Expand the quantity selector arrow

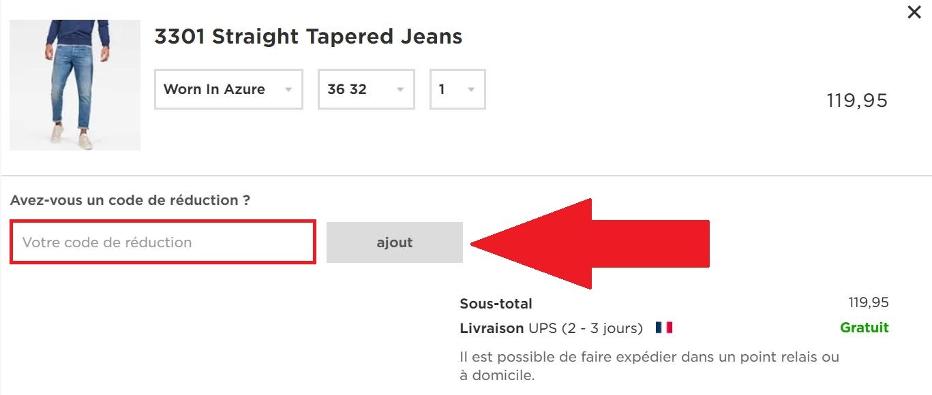coord(471,89)
